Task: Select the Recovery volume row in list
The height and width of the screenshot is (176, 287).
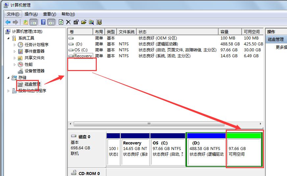Action: [x=83, y=56]
